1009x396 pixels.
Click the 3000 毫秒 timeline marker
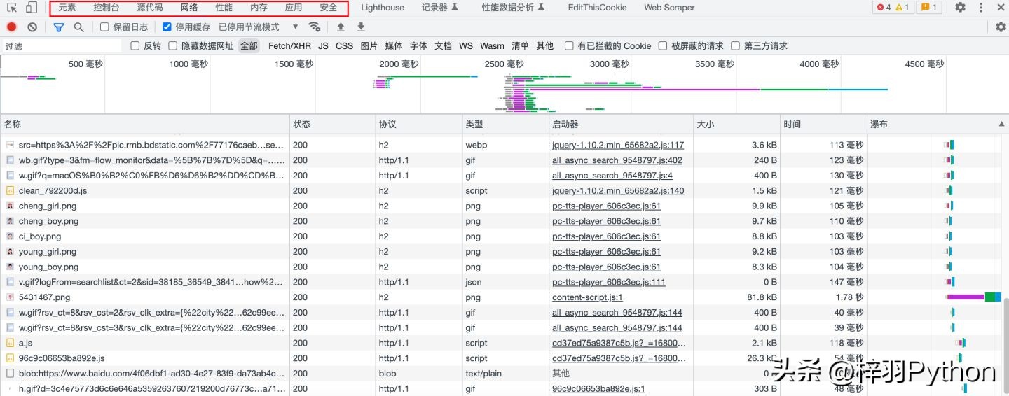[x=610, y=64]
